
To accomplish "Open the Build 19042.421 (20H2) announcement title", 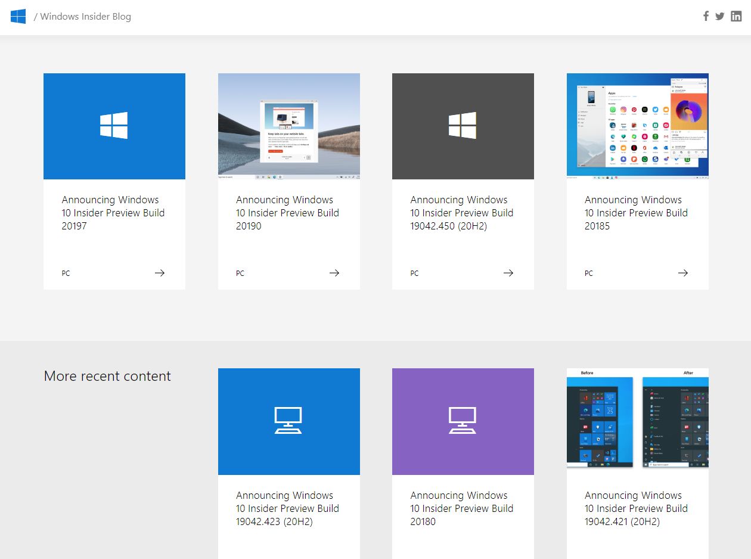I will pos(637,508).
